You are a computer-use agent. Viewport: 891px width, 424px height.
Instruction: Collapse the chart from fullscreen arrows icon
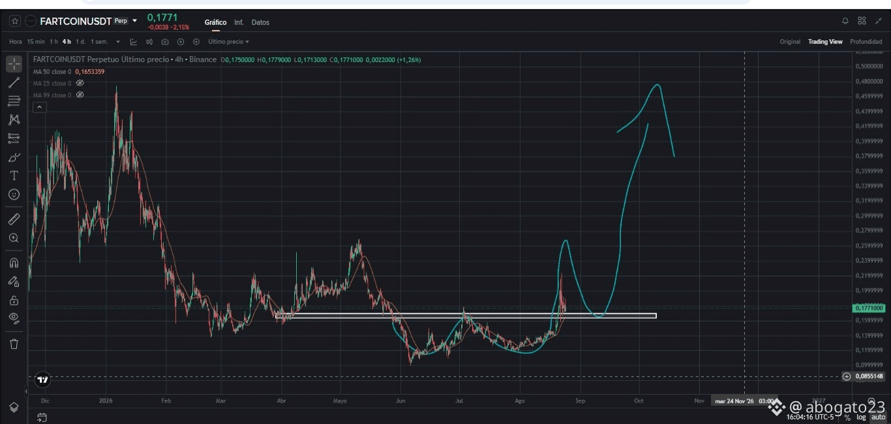point(878,21)
